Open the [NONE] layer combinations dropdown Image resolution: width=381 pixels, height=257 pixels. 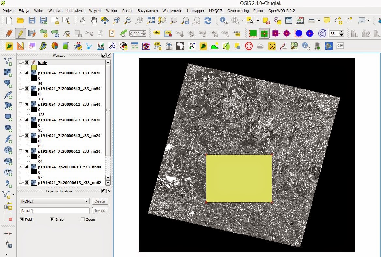pyautogui.click(x=87, y=201)
